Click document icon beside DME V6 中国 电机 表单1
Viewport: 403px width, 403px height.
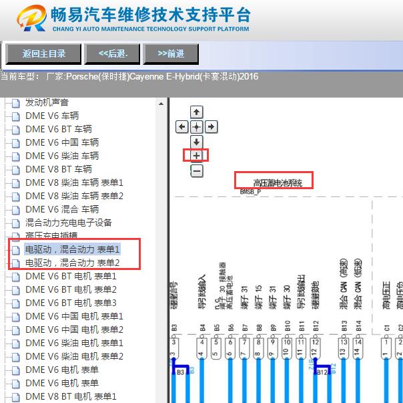click(15, 317)
